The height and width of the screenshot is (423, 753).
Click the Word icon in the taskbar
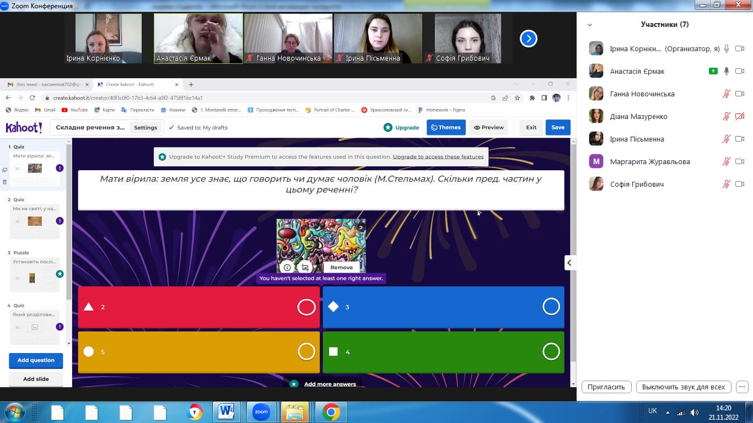coord(226,412)
